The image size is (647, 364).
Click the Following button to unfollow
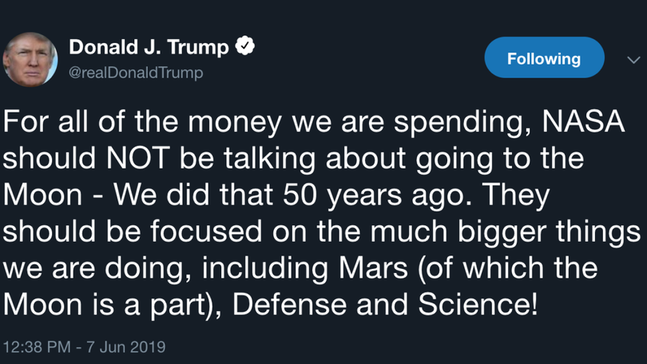click(x=544, y=58)
